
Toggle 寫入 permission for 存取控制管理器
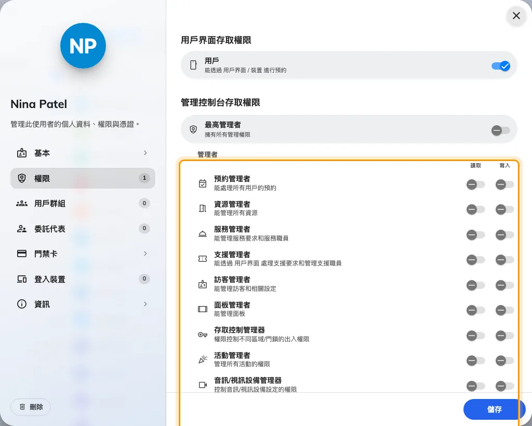(x=505, y=336)
